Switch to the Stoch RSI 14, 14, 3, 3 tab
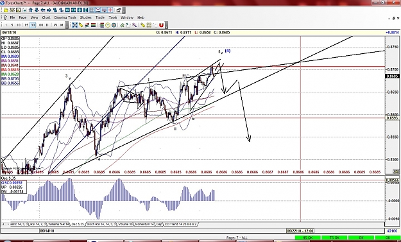The width and height of the screenshot is (401, 242). 101,224
